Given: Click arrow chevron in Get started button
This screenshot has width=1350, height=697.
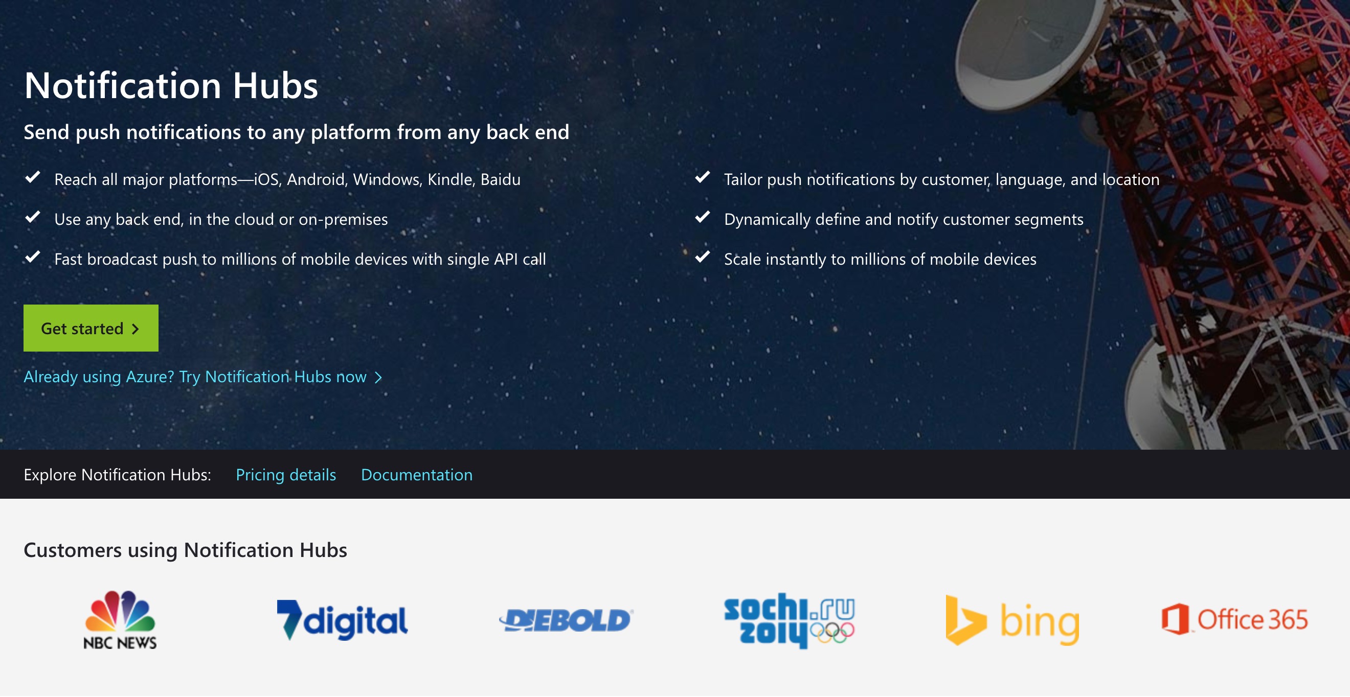Looking at the screenshot, I should 135,329.
